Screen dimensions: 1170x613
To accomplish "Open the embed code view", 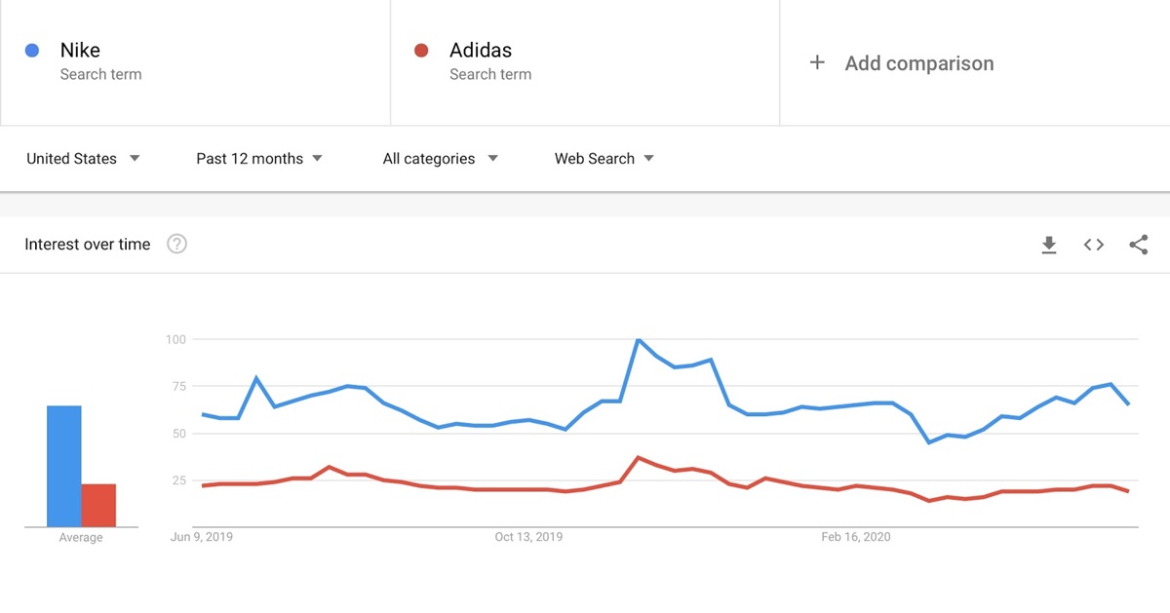I will [1093, 245].
